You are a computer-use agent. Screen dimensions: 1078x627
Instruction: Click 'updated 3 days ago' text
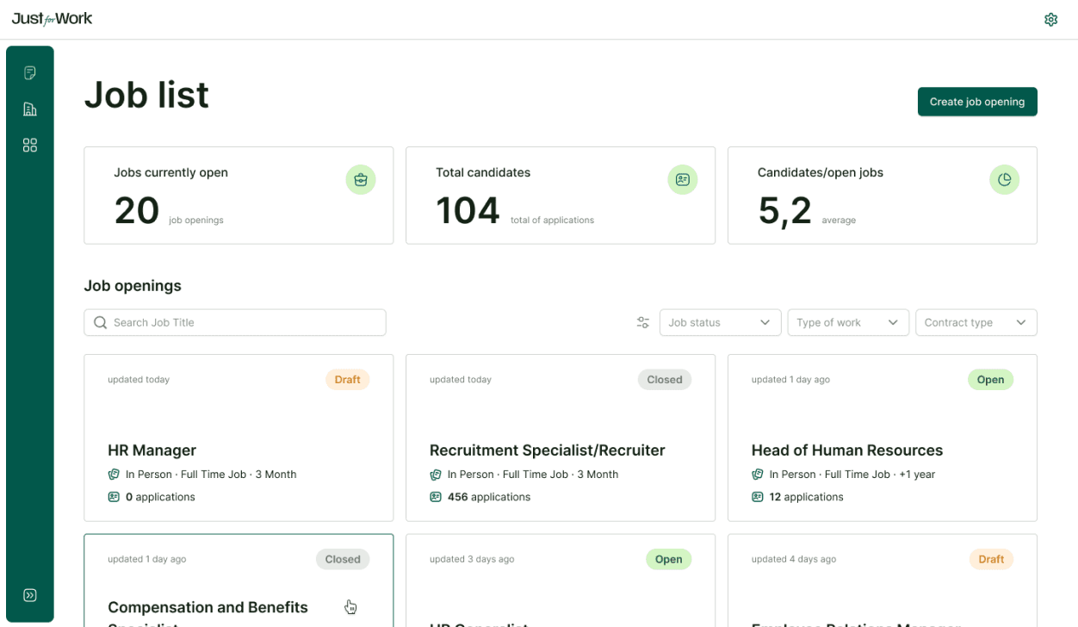point(472,560)
